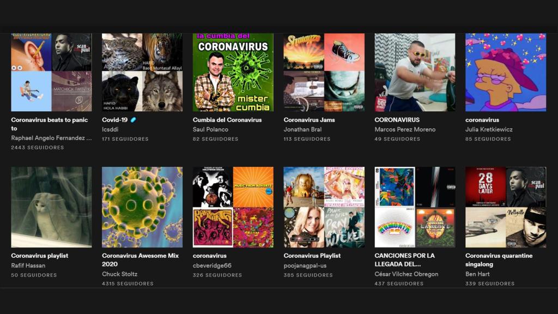Click '171 SEGUIDORES' follower count
558x314 pixels.
(x=125, y=139)
